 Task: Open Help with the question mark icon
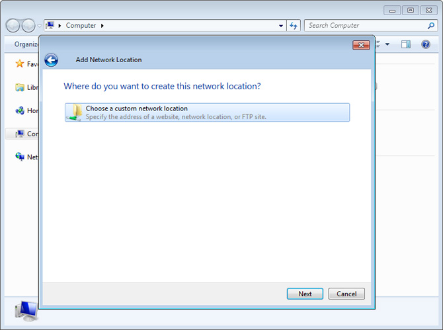[x=426, y=44]
